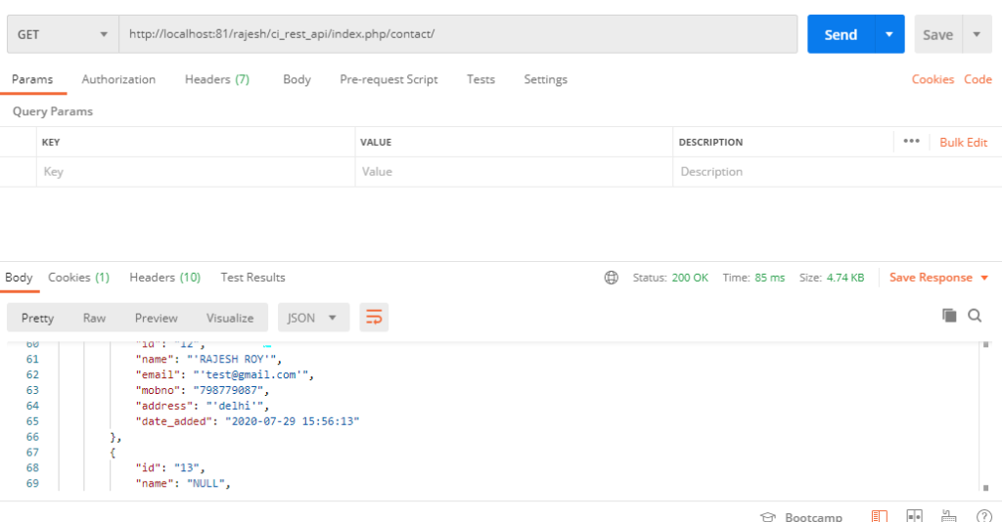Expand the Save Response dropdown arrow

pos(984,278)
